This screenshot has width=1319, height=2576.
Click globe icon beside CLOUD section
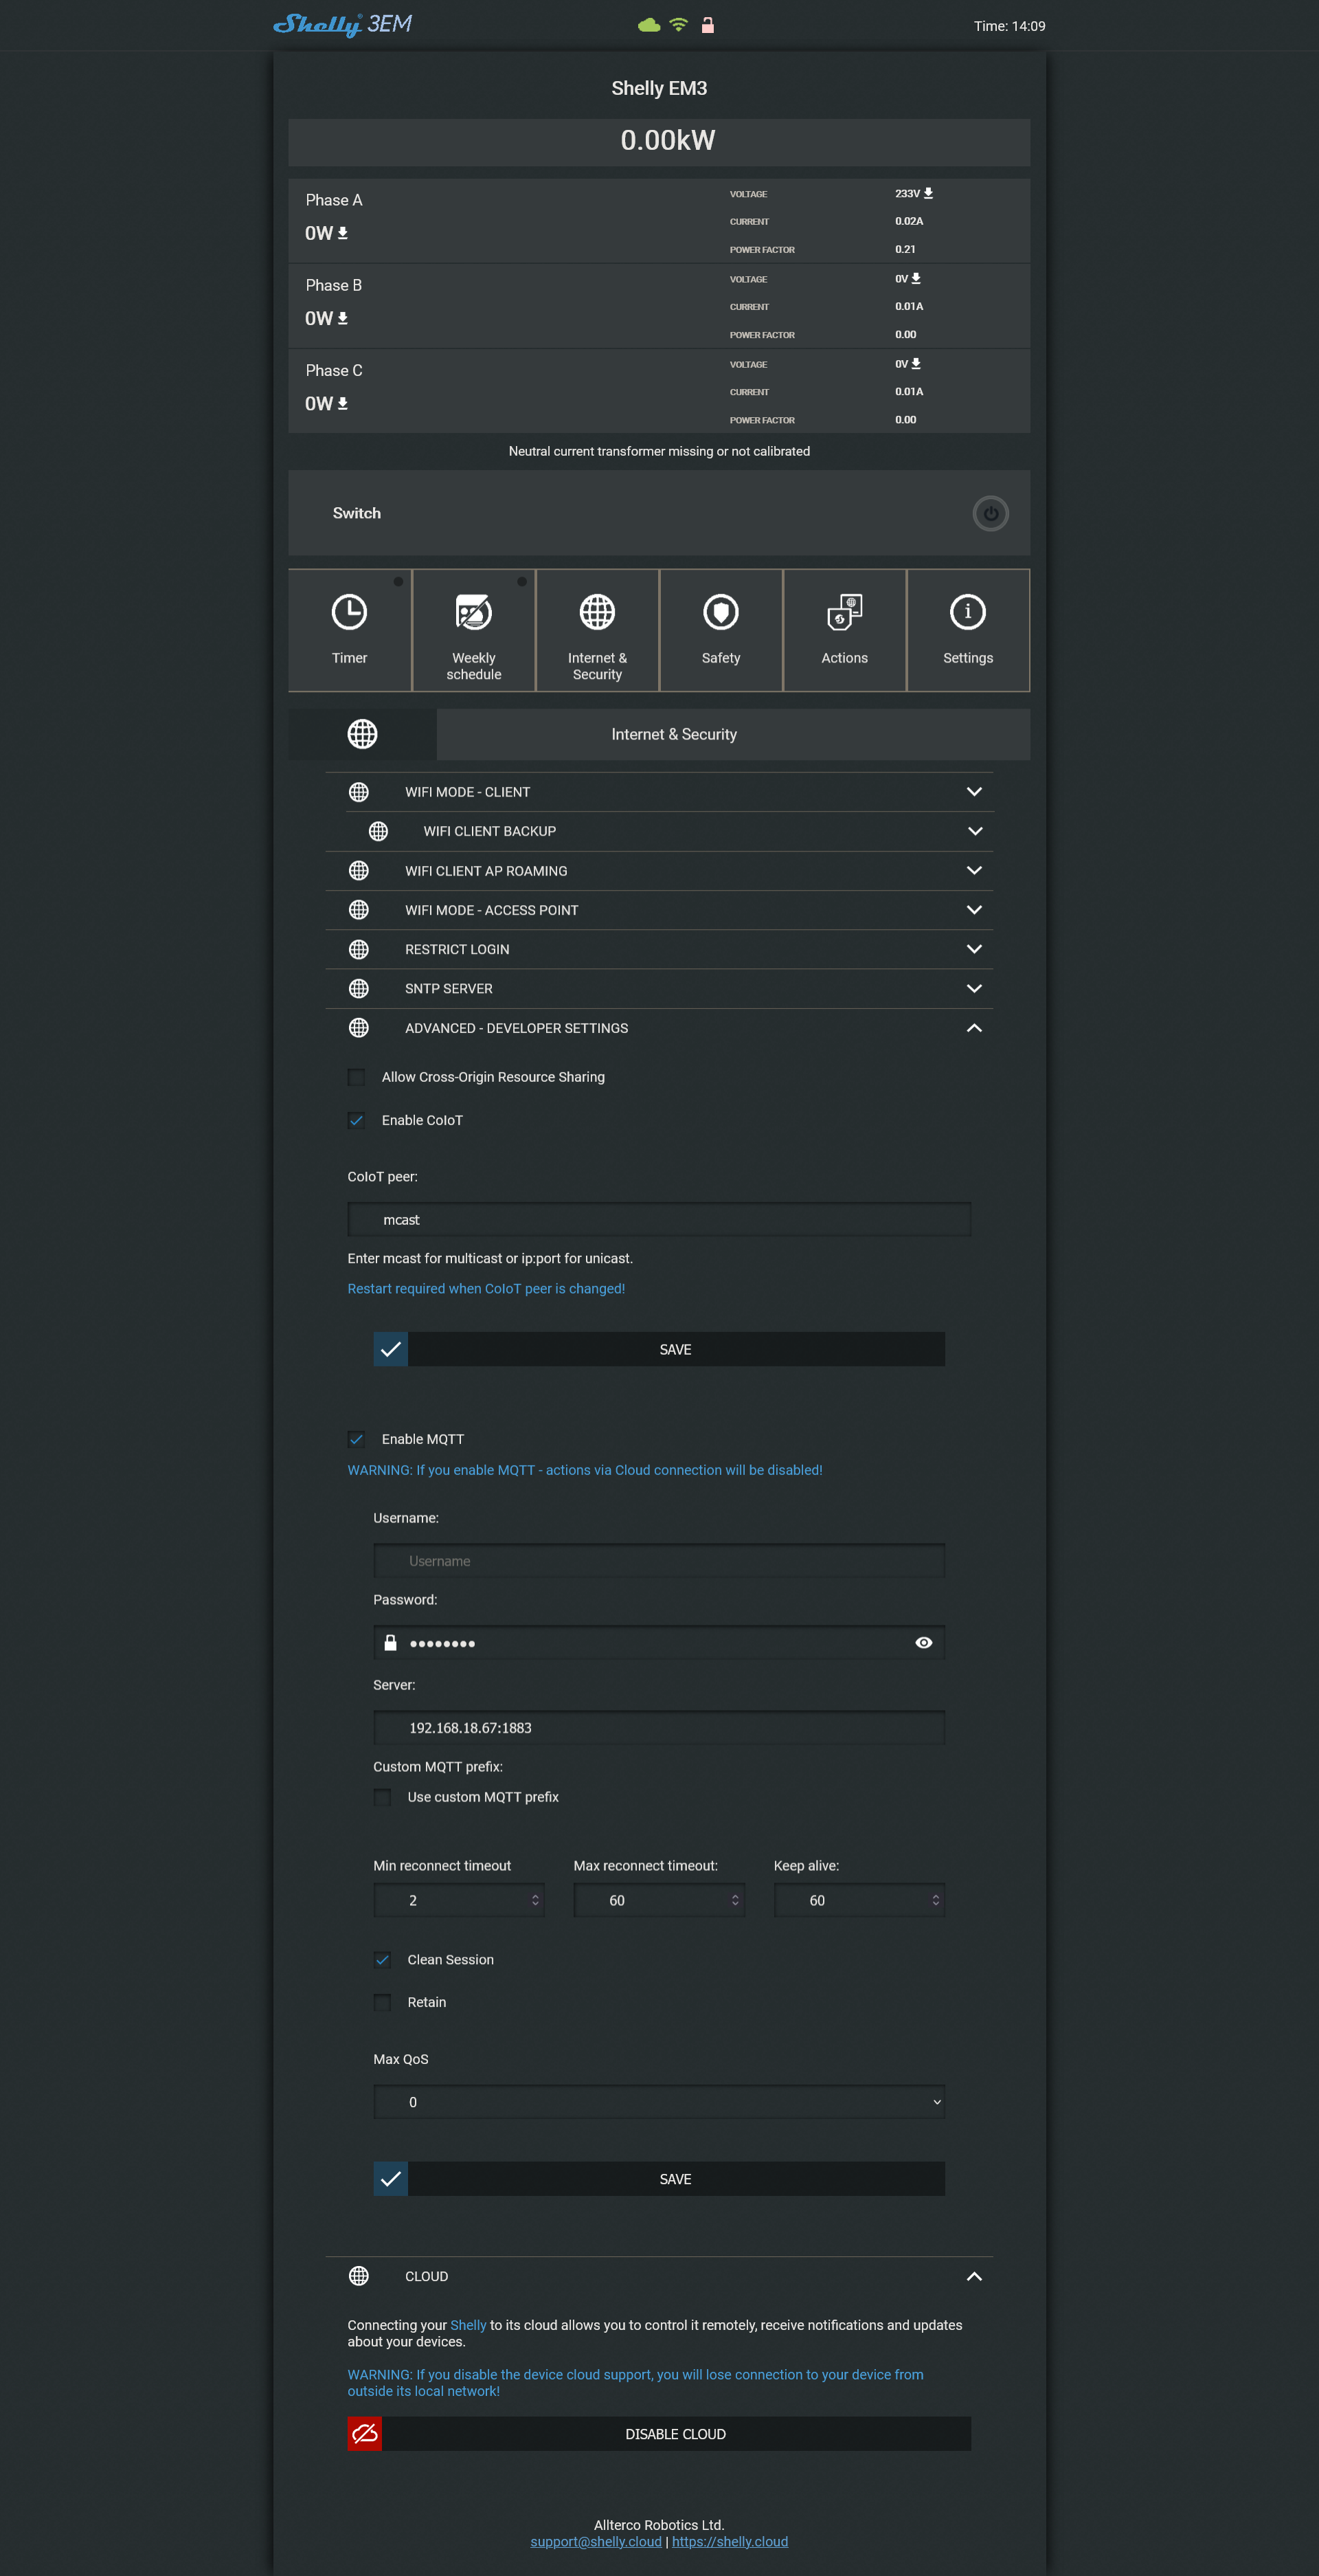359,2276
